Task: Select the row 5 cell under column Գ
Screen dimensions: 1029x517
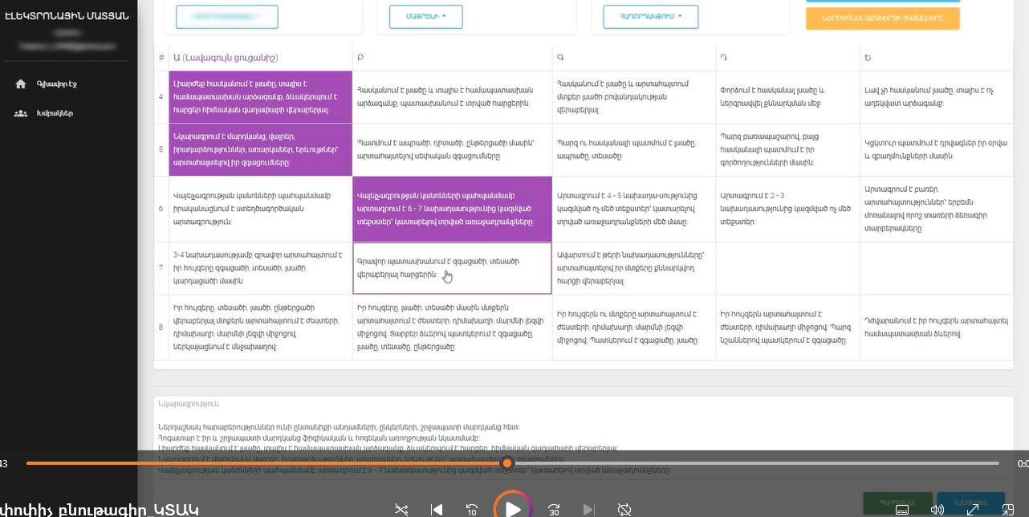Action: (x=634, y=149)
